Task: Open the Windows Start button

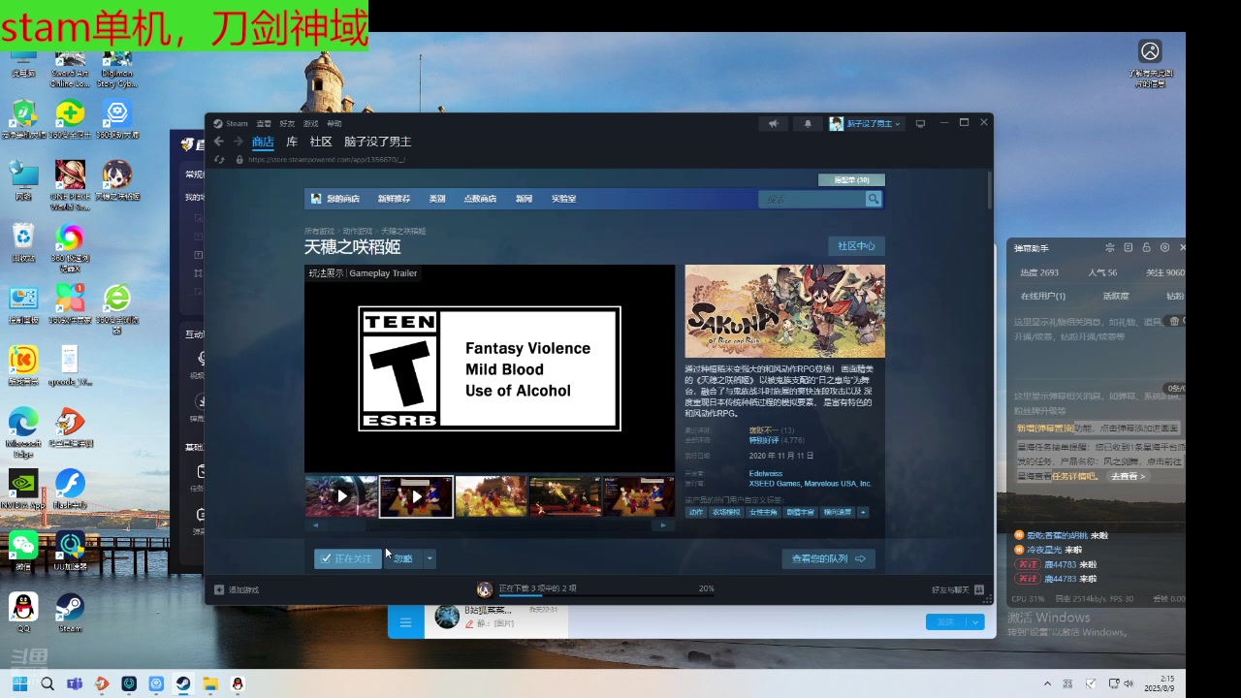Action: click(x=19, y=684)
